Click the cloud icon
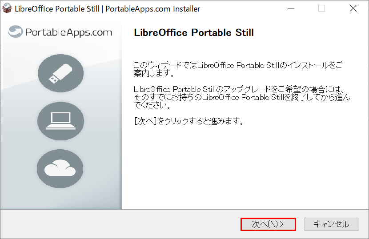This screenshot has height=239, width=369. click(x=60, y=168)
